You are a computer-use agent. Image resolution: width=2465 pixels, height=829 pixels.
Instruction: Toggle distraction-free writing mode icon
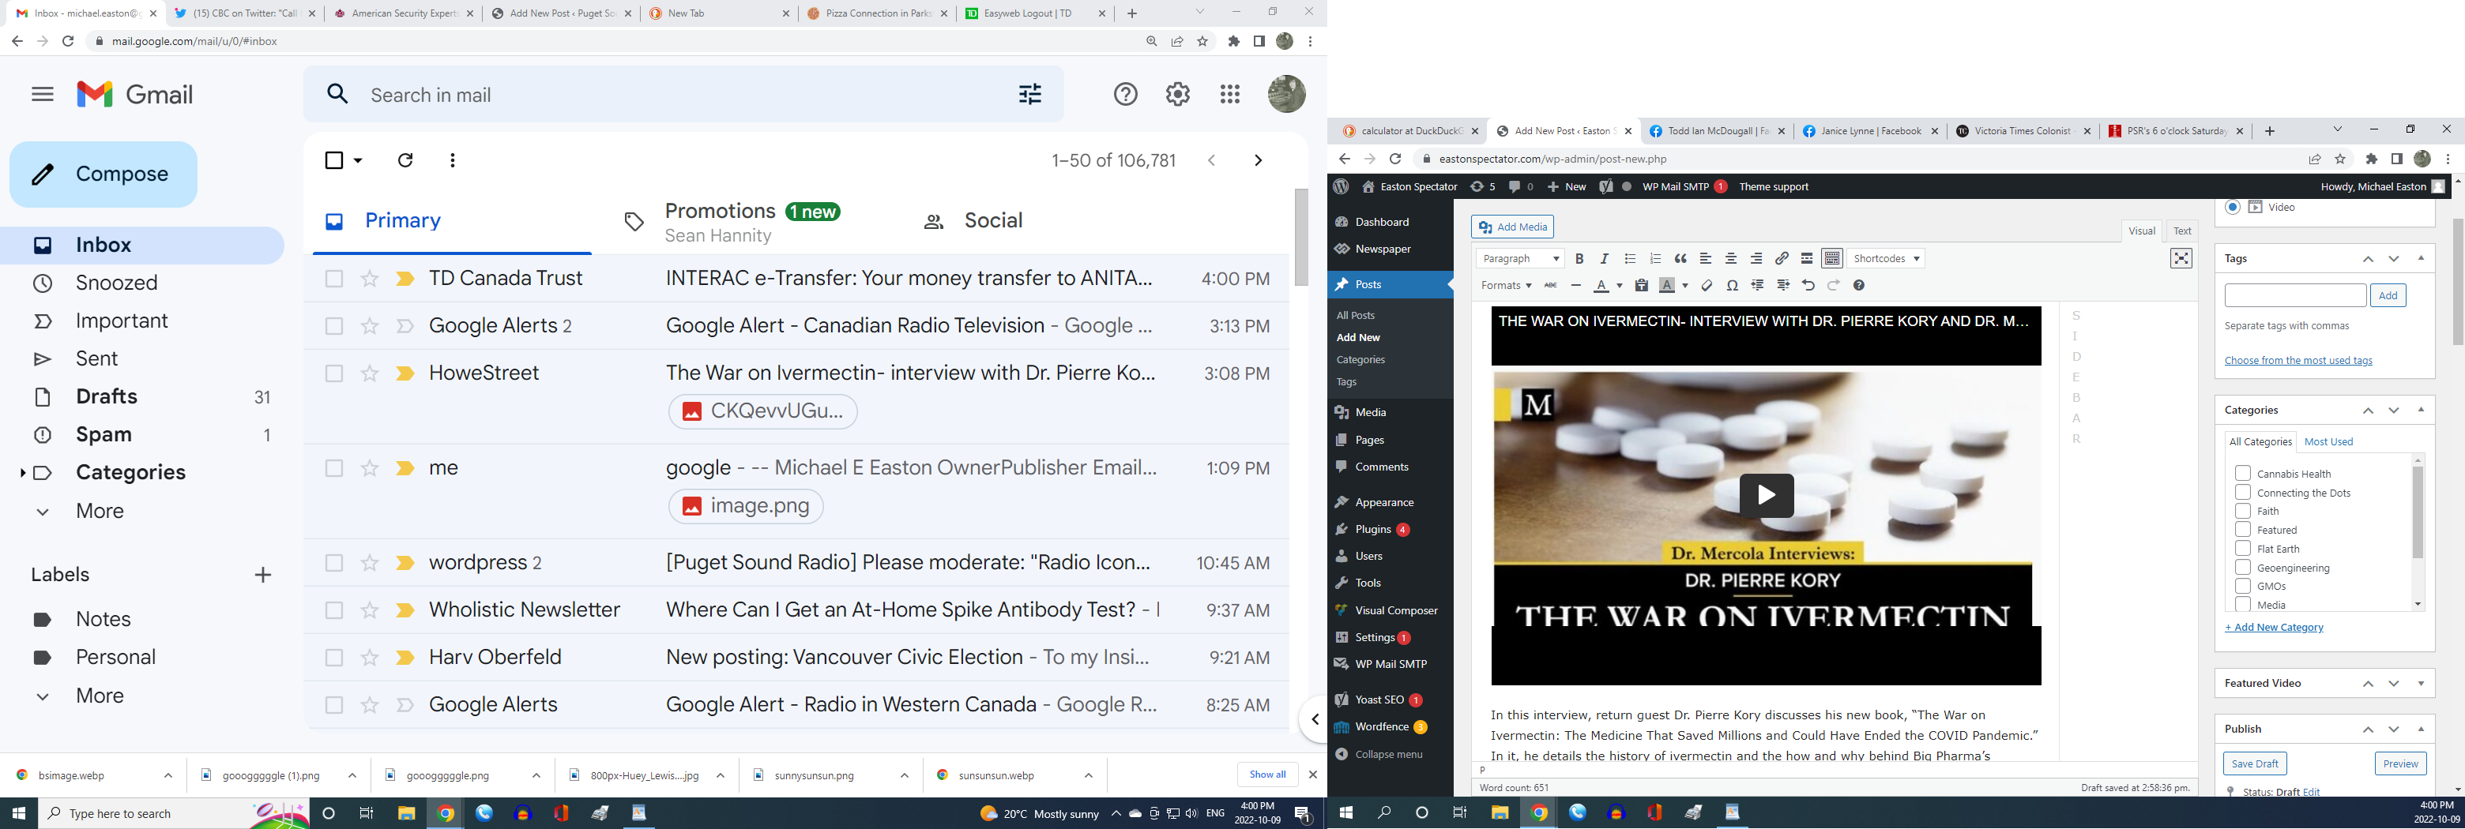pos(2181,259)
